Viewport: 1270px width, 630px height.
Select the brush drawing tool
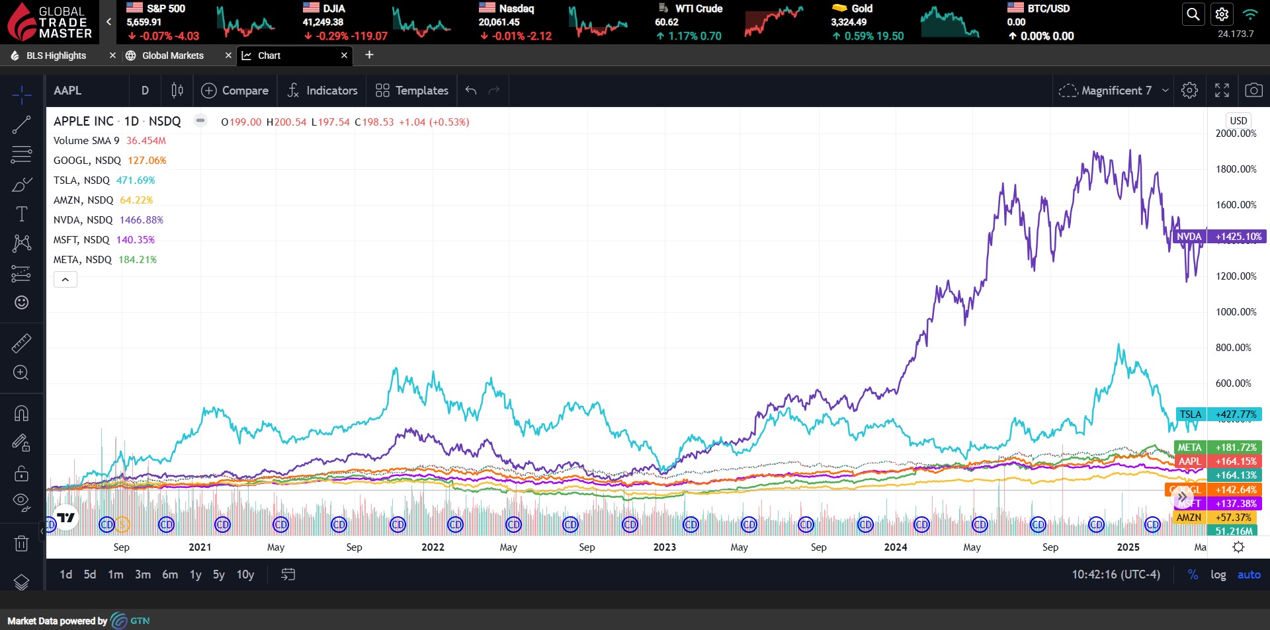pyautogui.click(x=21, y=184)
